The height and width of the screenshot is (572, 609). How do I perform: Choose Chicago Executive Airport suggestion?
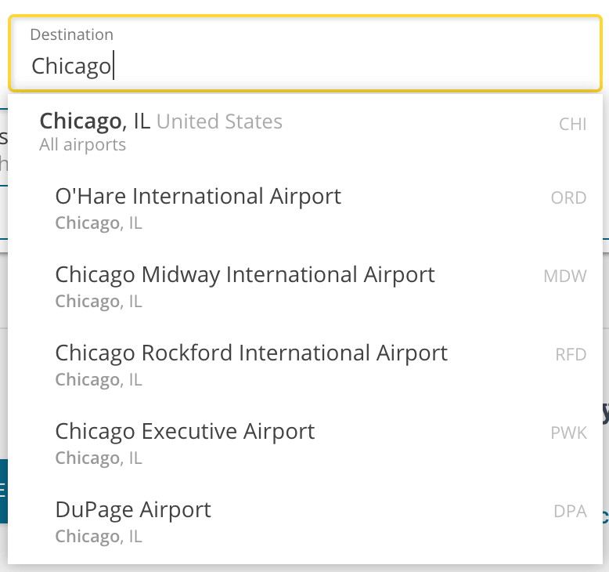pyautogui.click(x=185, y=431)
